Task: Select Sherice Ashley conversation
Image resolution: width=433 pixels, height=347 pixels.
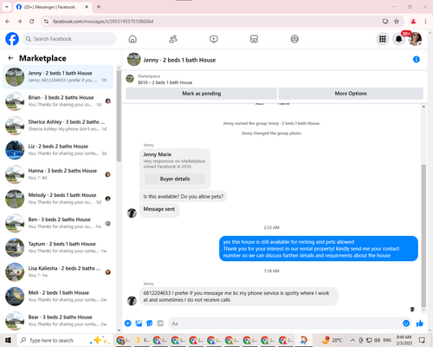Action: [x=58, y=126]
